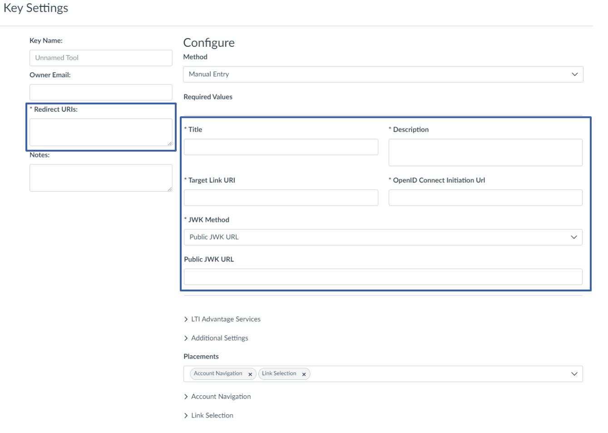The image size is (608, 433).
Task: Click the OpenID Connect Initiation Url field
Action: click(x=485, y=198)
